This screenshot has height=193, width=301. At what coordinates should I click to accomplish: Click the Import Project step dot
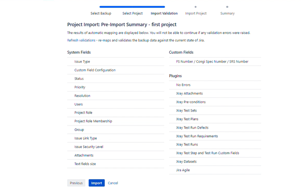196,7
